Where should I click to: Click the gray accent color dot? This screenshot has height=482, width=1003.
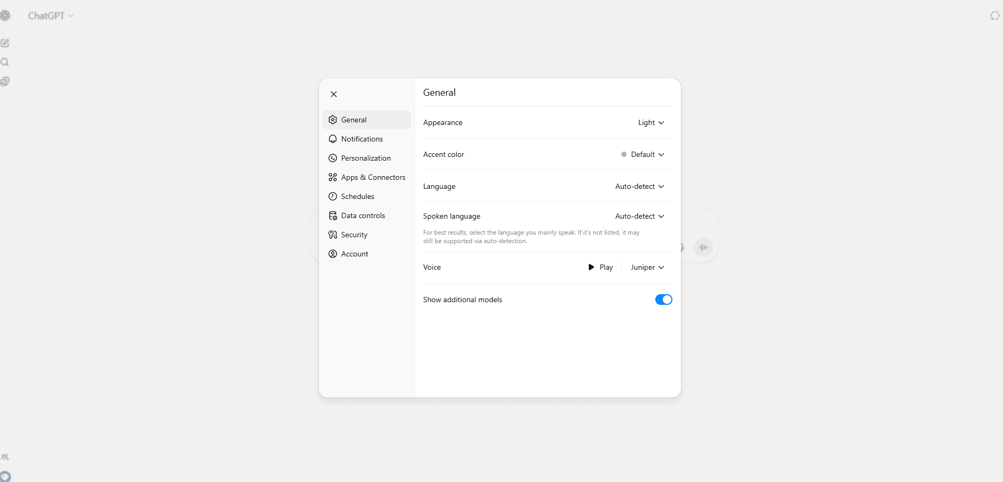coord(624,155)
